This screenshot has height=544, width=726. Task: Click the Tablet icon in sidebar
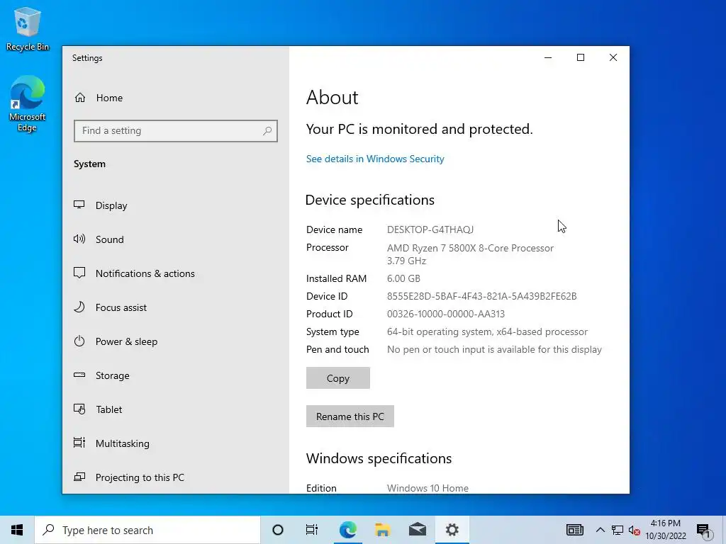(x=79, y=409)
